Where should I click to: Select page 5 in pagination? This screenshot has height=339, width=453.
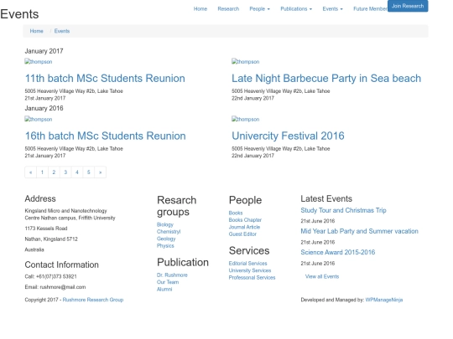(89, 172)
